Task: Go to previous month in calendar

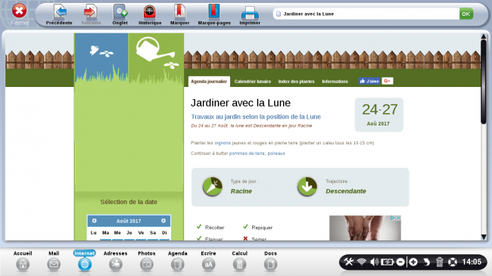Action: coord(94,221)
